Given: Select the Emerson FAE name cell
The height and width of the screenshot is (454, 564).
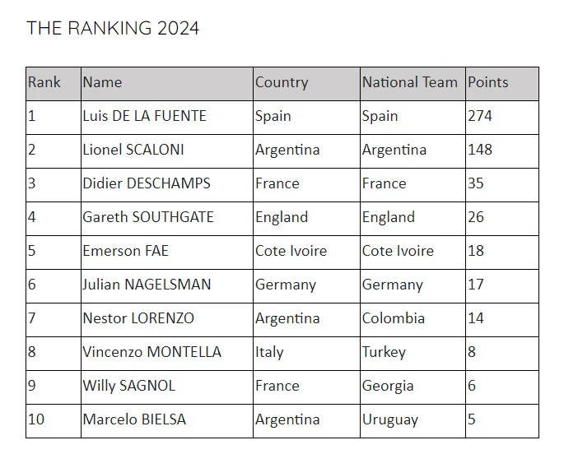Looking at the screenshot, I should [125, 251].
